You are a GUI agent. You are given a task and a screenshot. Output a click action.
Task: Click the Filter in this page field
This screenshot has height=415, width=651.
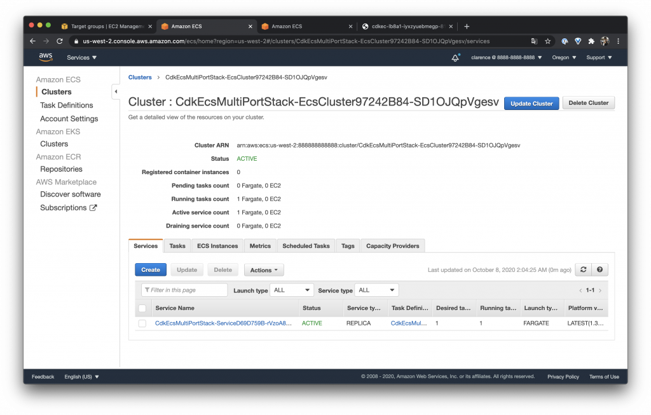[x=185, y=290]
